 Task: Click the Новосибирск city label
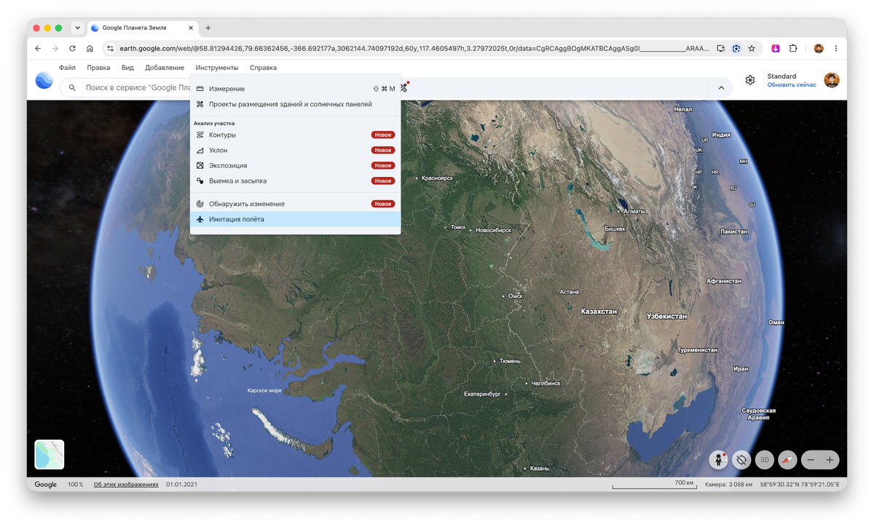pos(493,230)
